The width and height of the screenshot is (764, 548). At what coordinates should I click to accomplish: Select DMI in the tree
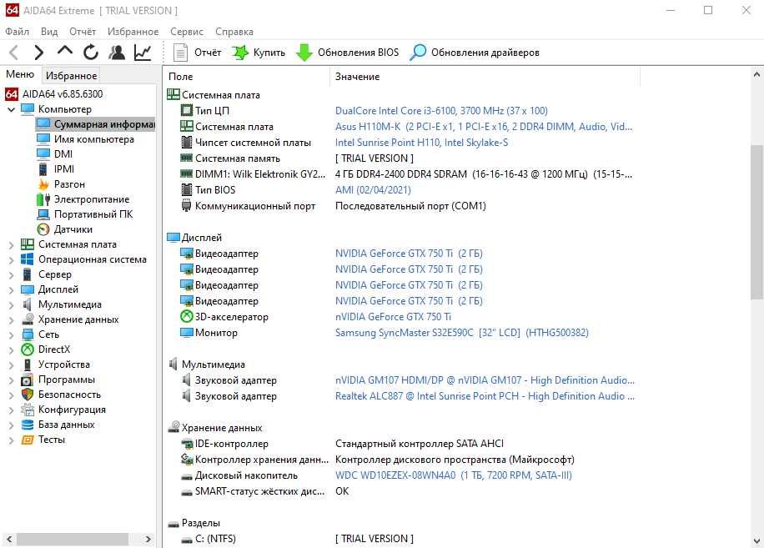(x=63, y=154)
